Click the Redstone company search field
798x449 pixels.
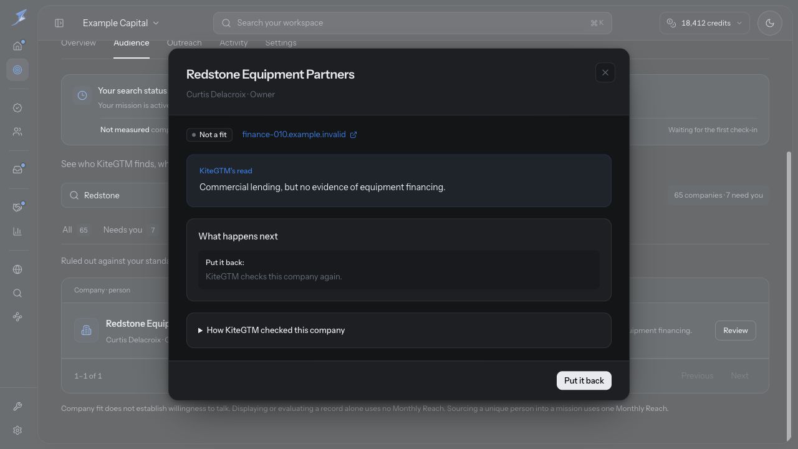point(115,195)
